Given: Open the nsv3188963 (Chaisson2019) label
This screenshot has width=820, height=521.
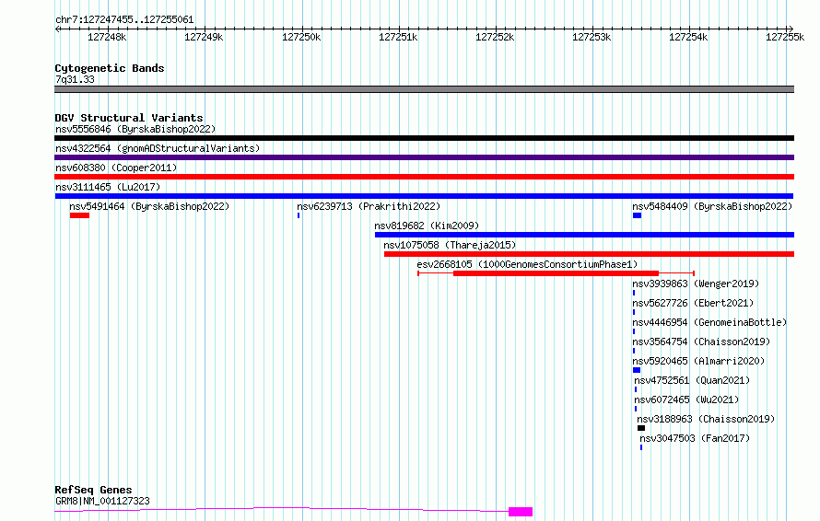Looking at the screenshot, I should (706, 419).
